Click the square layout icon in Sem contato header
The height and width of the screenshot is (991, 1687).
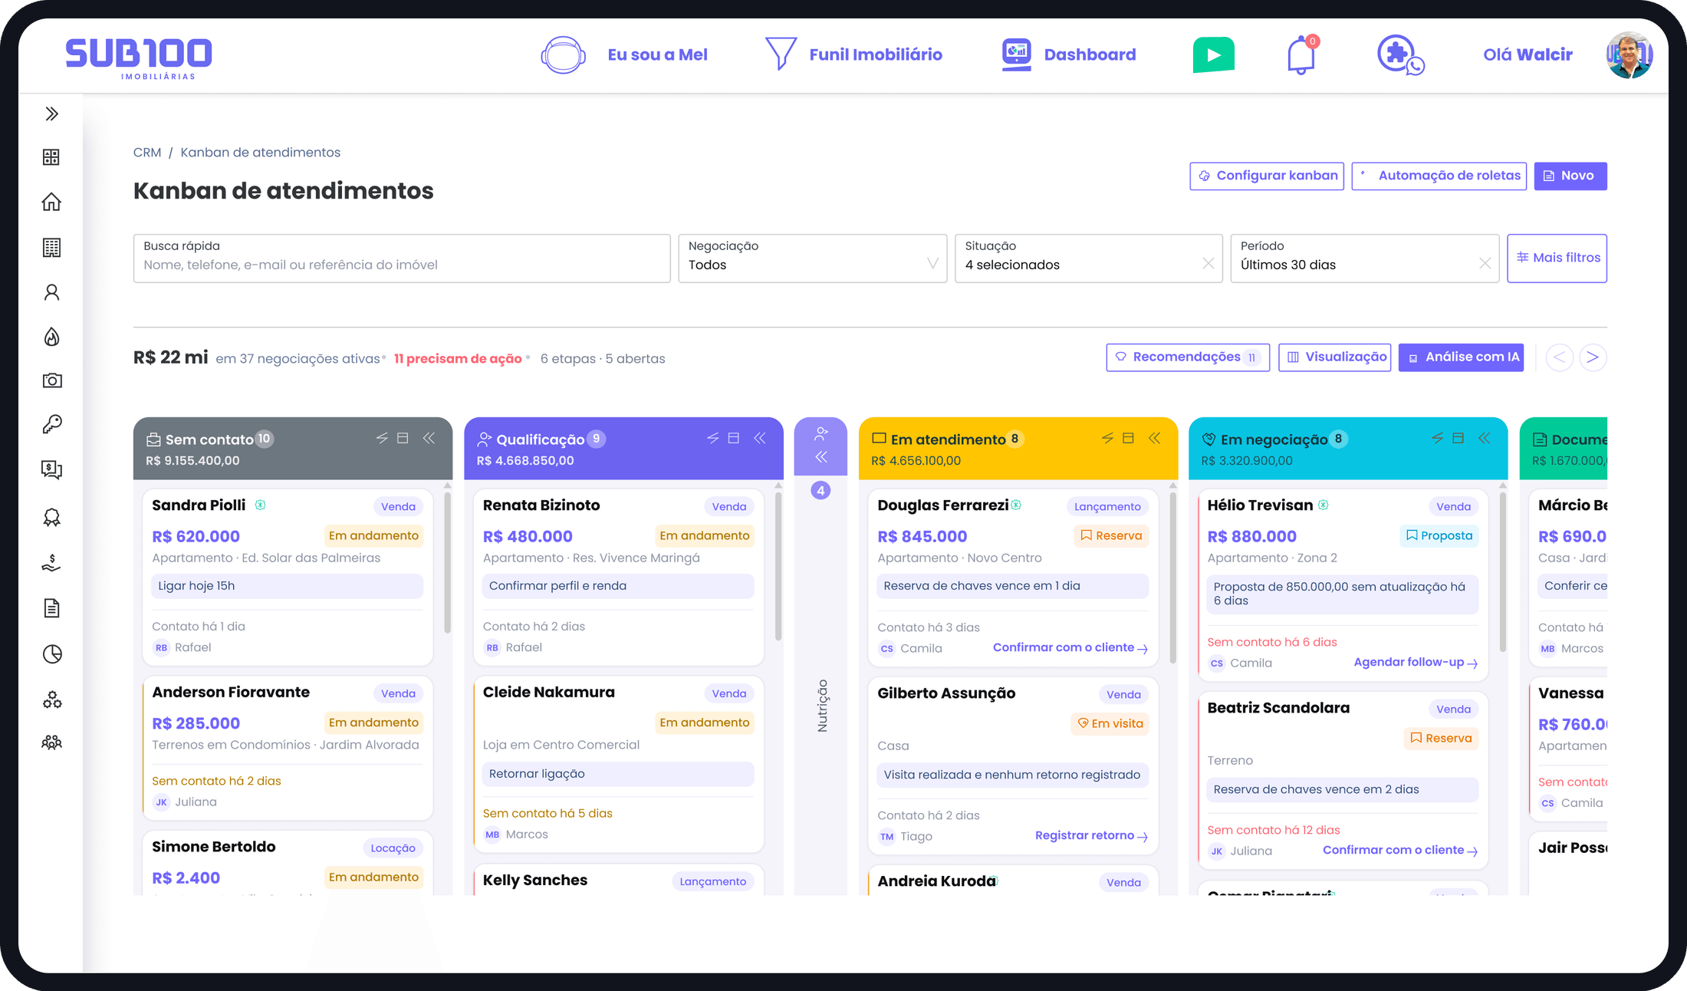[403, 438]
